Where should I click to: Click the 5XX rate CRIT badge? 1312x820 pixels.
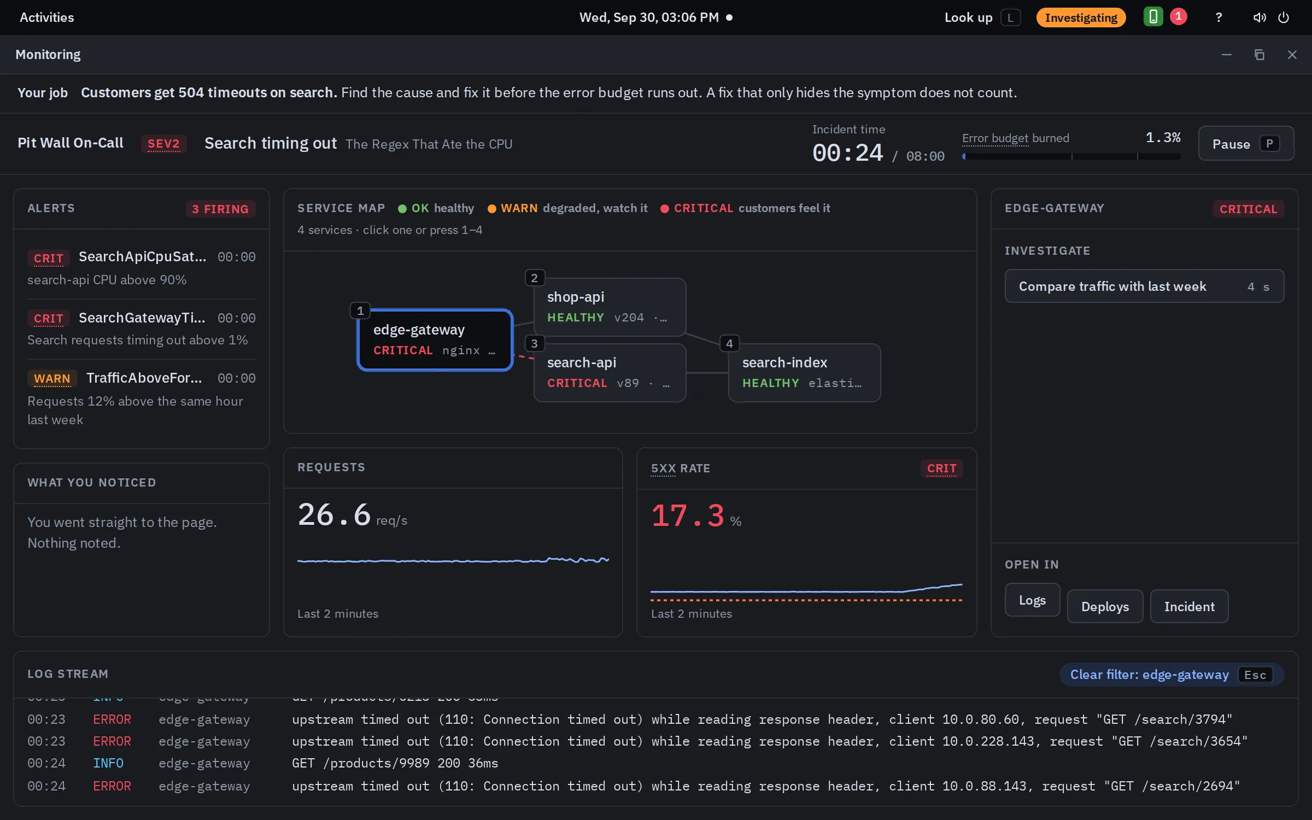(x=941, y=468)
